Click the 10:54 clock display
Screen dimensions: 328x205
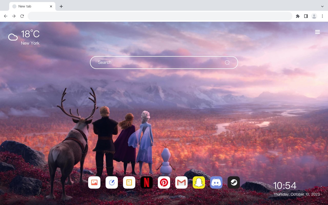point(285,186)
